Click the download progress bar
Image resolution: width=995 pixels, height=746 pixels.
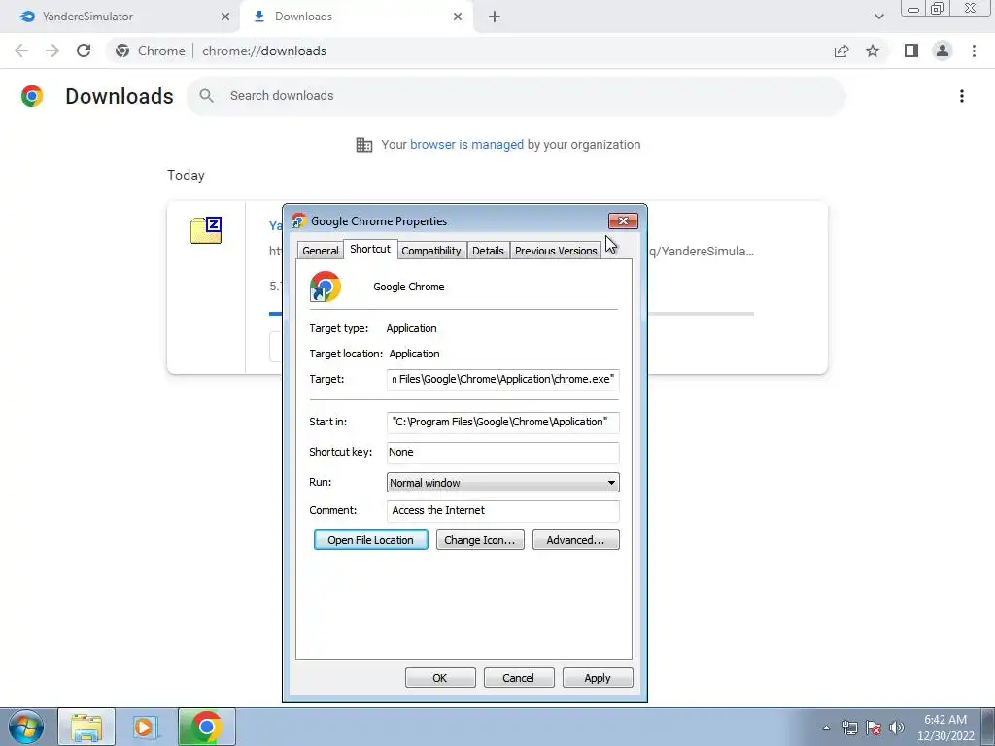pyautogui.click(x=511, y=314)
